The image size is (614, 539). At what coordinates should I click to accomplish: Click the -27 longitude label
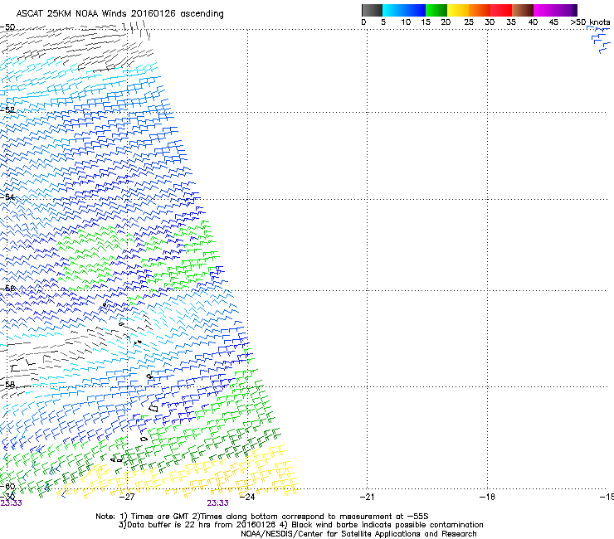(127, 497)
